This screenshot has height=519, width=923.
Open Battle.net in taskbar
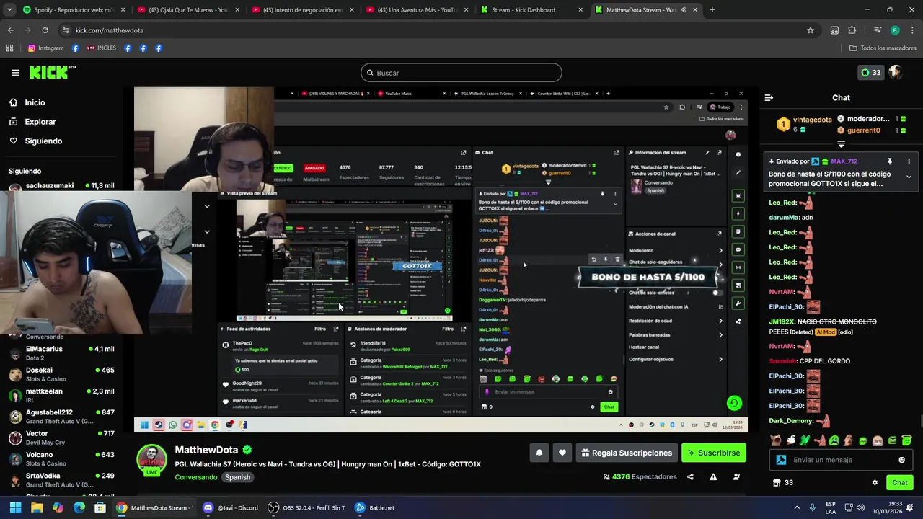(374, 507)
